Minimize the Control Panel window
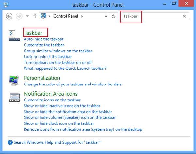The width and height of the screenshot is (196, 154). point(165,4)
